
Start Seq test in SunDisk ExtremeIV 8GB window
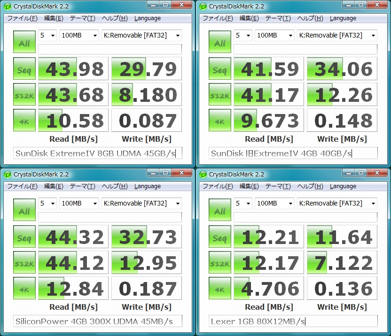(24, 69)
